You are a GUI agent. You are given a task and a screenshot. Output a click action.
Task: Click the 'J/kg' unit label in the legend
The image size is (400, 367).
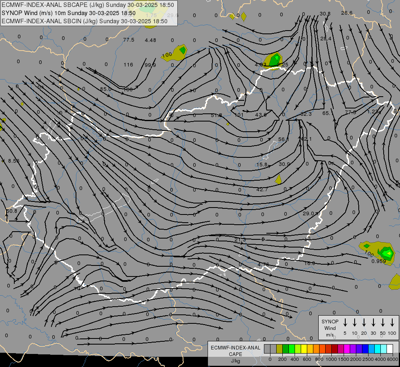(x=235, y=361)
